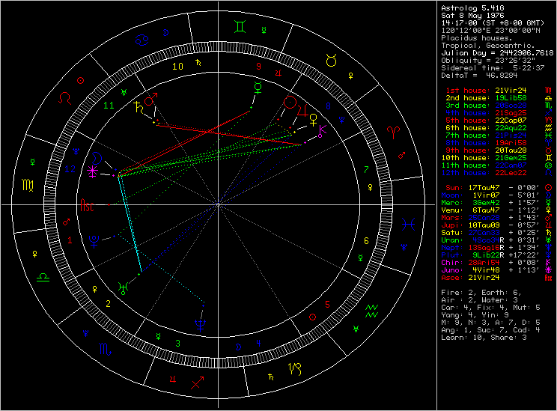Click the yellow Taurus glyph in the zodiac ring
The image size is (557, 411).
tap(331, 61)
